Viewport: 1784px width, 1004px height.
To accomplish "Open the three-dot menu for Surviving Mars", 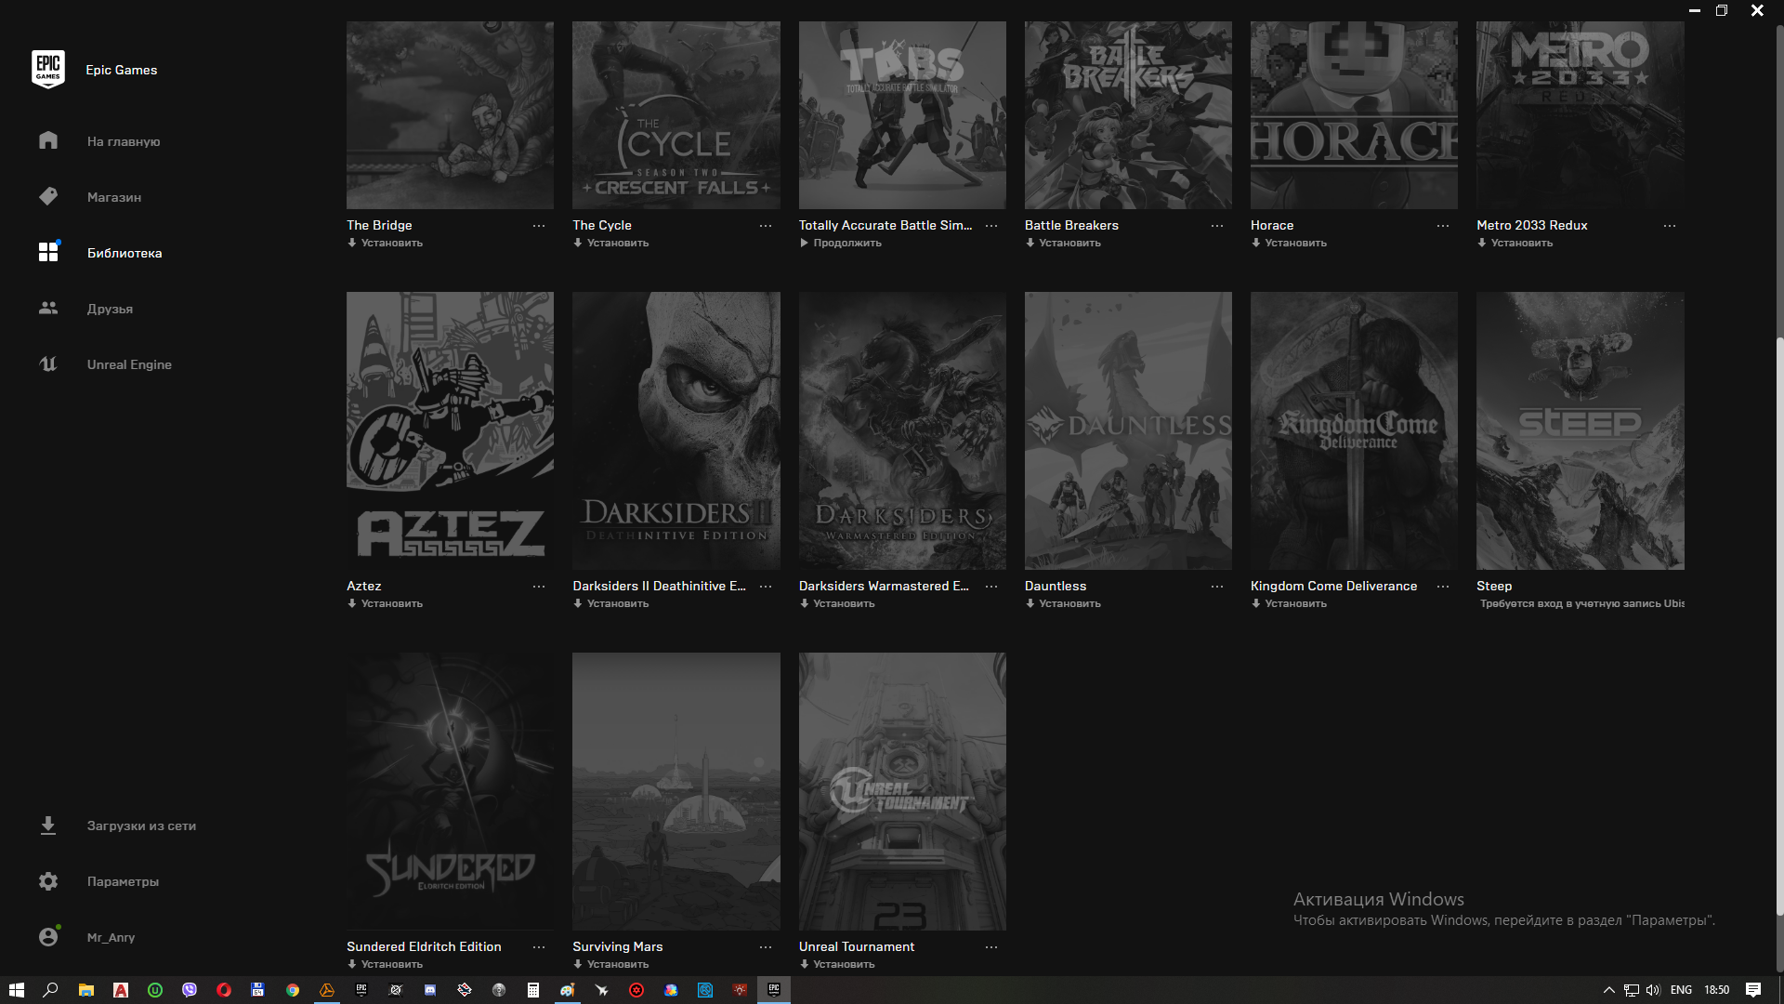I will 766,947.
